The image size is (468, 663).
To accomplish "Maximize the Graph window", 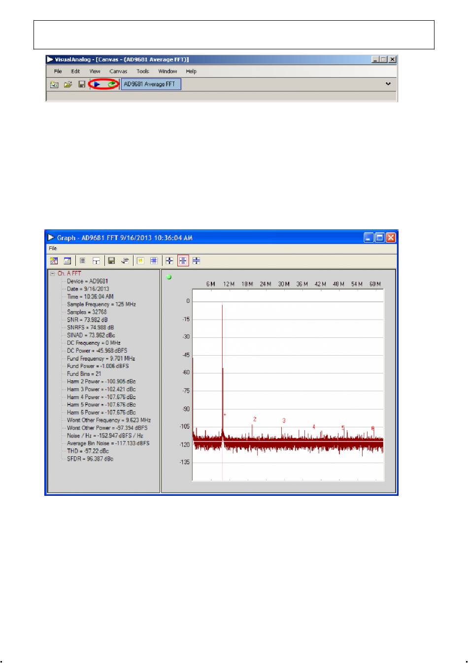I will point(380,238).
